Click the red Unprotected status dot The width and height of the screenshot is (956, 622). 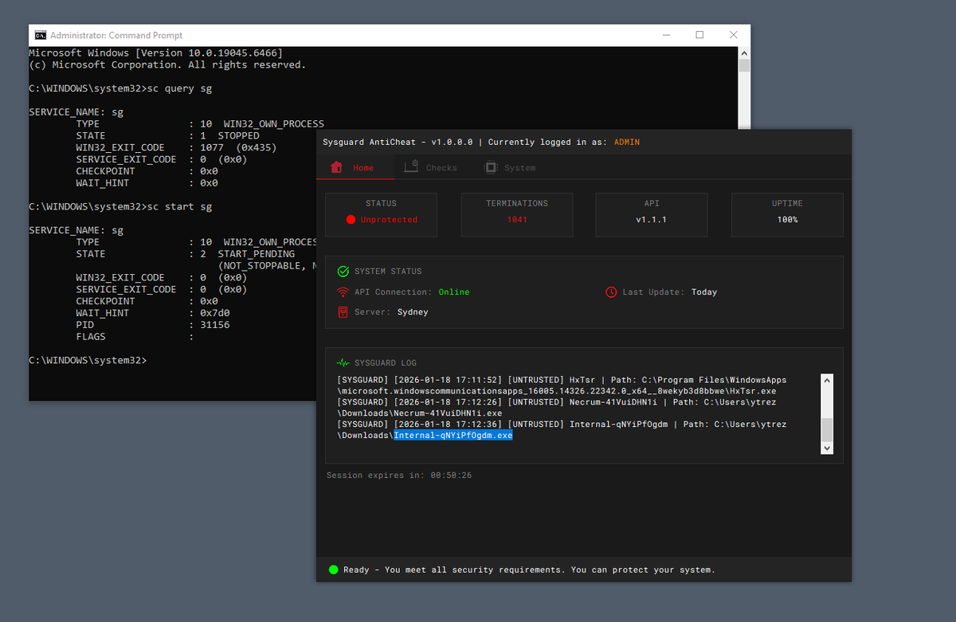pyautogui.click(x=351, y=220)
